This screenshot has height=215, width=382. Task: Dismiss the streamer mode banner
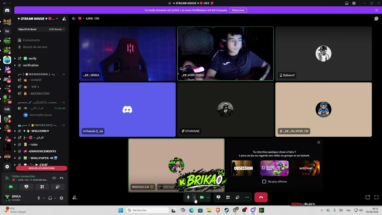tap(377, 10)
